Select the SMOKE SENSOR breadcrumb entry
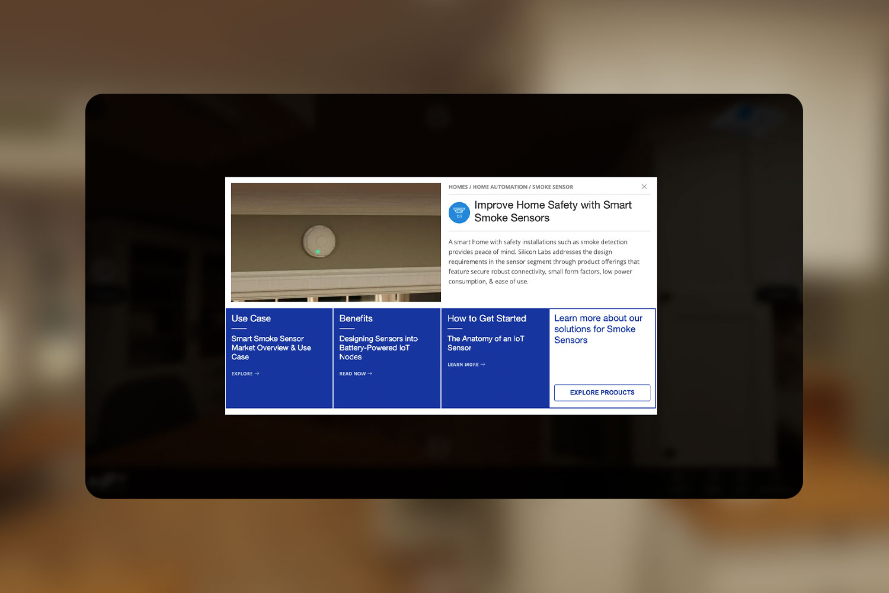 pyautogui.click(x=552, y=187)
